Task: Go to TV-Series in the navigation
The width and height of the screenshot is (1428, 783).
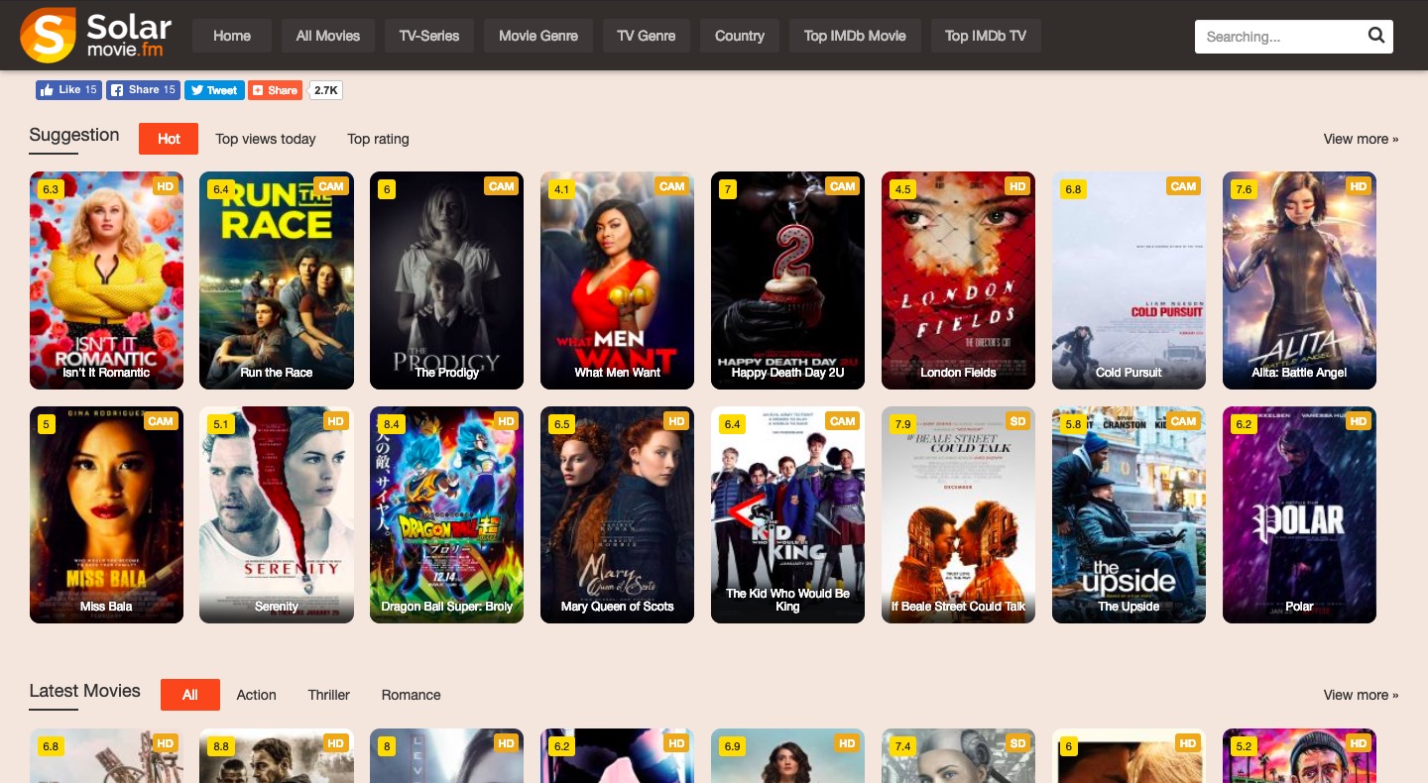Action: click(x=429, y=36)
